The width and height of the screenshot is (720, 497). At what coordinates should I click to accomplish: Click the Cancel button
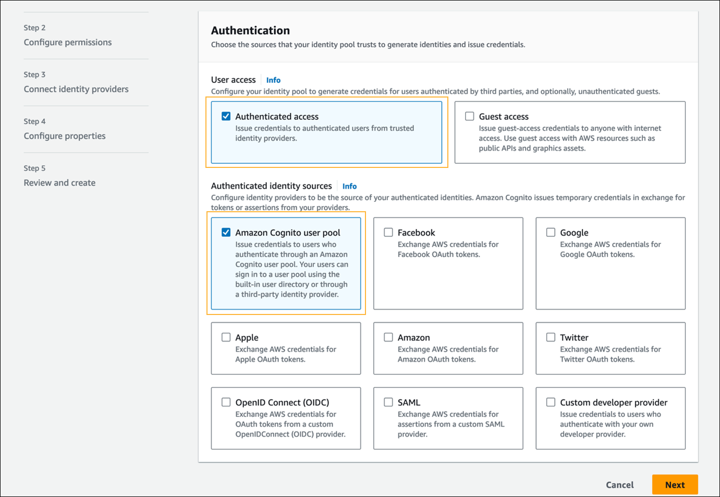coord(619,484)
